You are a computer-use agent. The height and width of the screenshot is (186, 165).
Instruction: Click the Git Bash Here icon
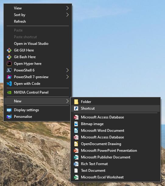tap(9, 57)
